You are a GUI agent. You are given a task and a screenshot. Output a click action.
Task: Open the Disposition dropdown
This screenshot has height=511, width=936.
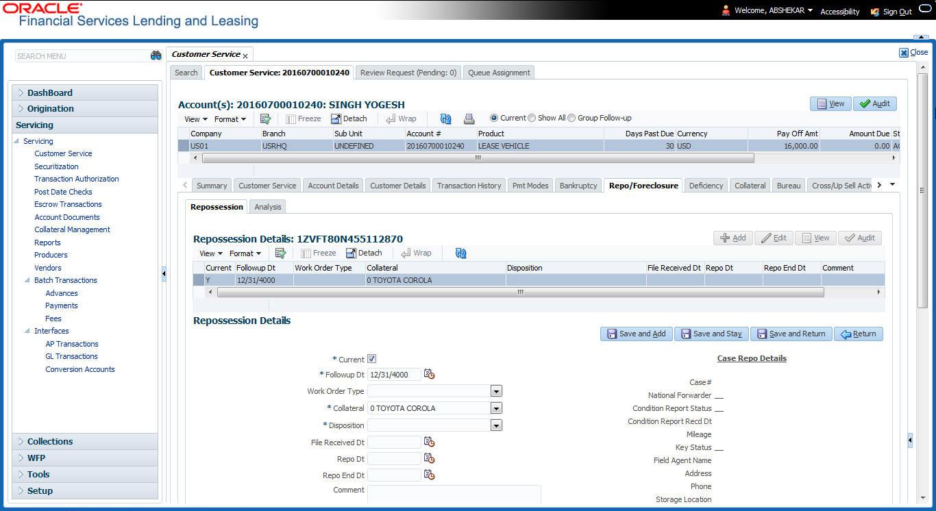497,425
